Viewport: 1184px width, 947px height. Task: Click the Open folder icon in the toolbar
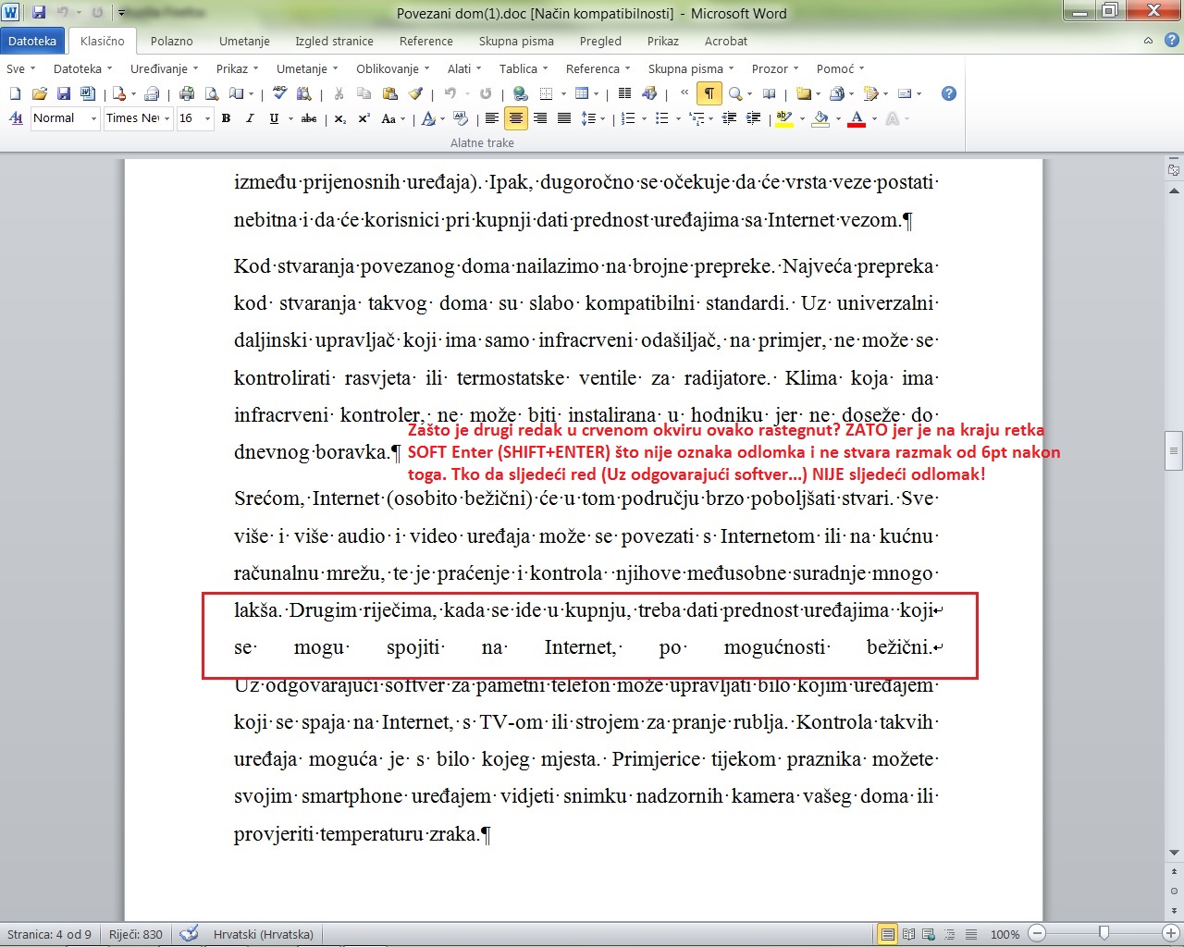coord(39,93)
